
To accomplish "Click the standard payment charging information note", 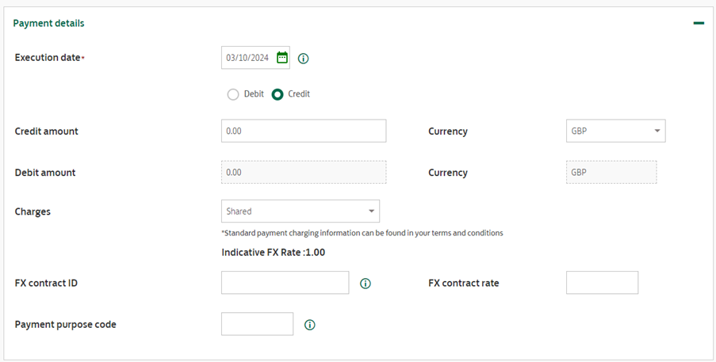I will click(x=362, y=233).
